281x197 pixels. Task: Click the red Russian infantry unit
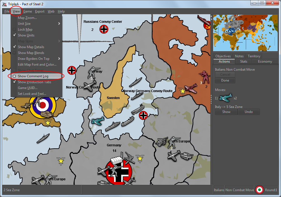click(x=204, y=77)
